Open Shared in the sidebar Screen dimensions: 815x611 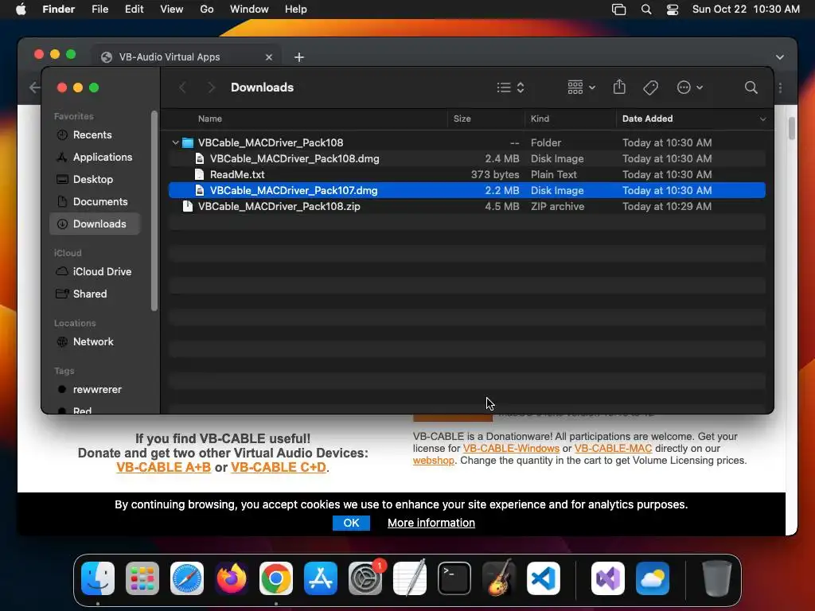pyautogui.click(x=94, y=294)
